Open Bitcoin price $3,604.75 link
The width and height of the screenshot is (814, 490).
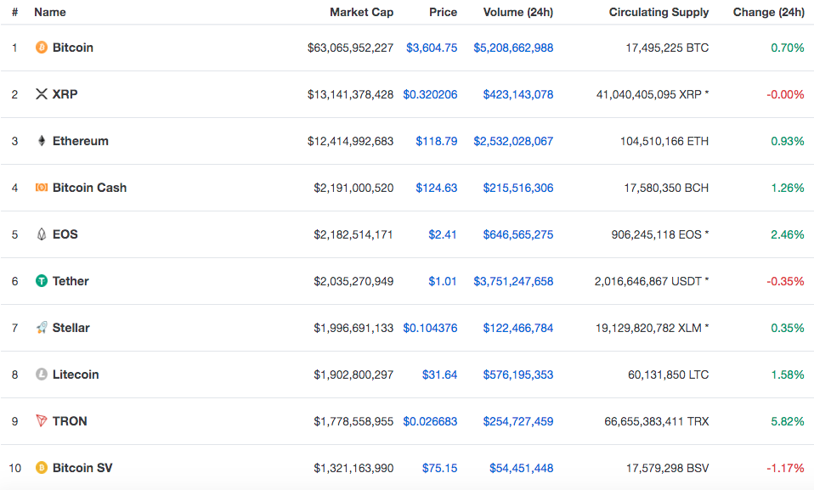point(432,48)
